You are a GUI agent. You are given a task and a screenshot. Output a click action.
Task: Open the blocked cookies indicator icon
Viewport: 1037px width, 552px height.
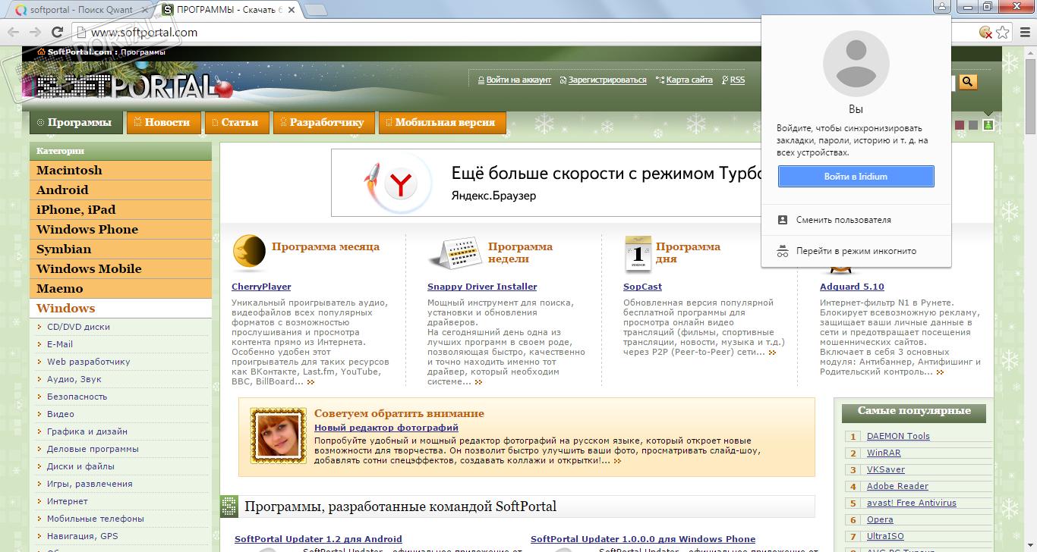coord(985,32)
